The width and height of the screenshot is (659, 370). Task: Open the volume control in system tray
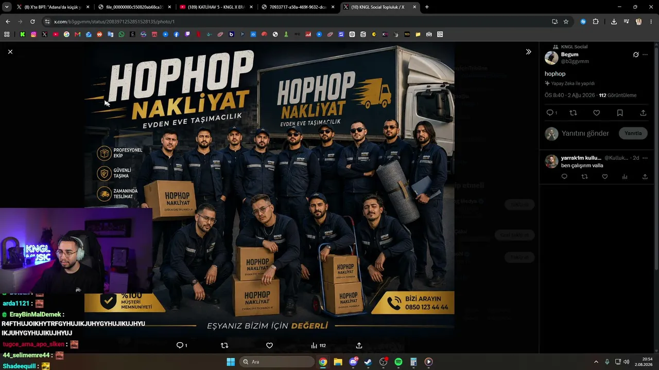tap(627, 362)
